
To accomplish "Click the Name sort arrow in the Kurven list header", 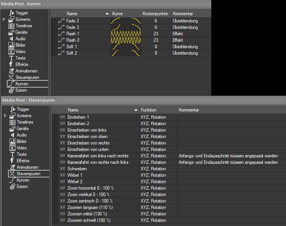I will pos(107,14).
